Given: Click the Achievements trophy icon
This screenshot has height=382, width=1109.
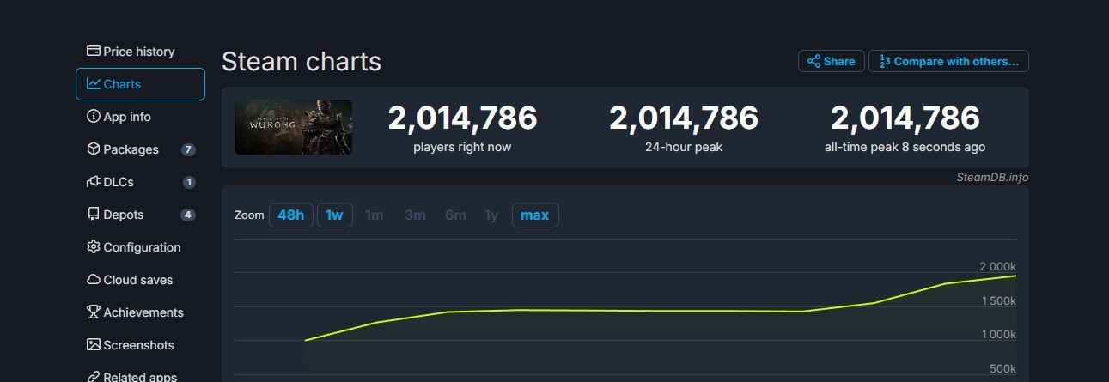Looking at the screenshot, I should [x=94, y=312].
